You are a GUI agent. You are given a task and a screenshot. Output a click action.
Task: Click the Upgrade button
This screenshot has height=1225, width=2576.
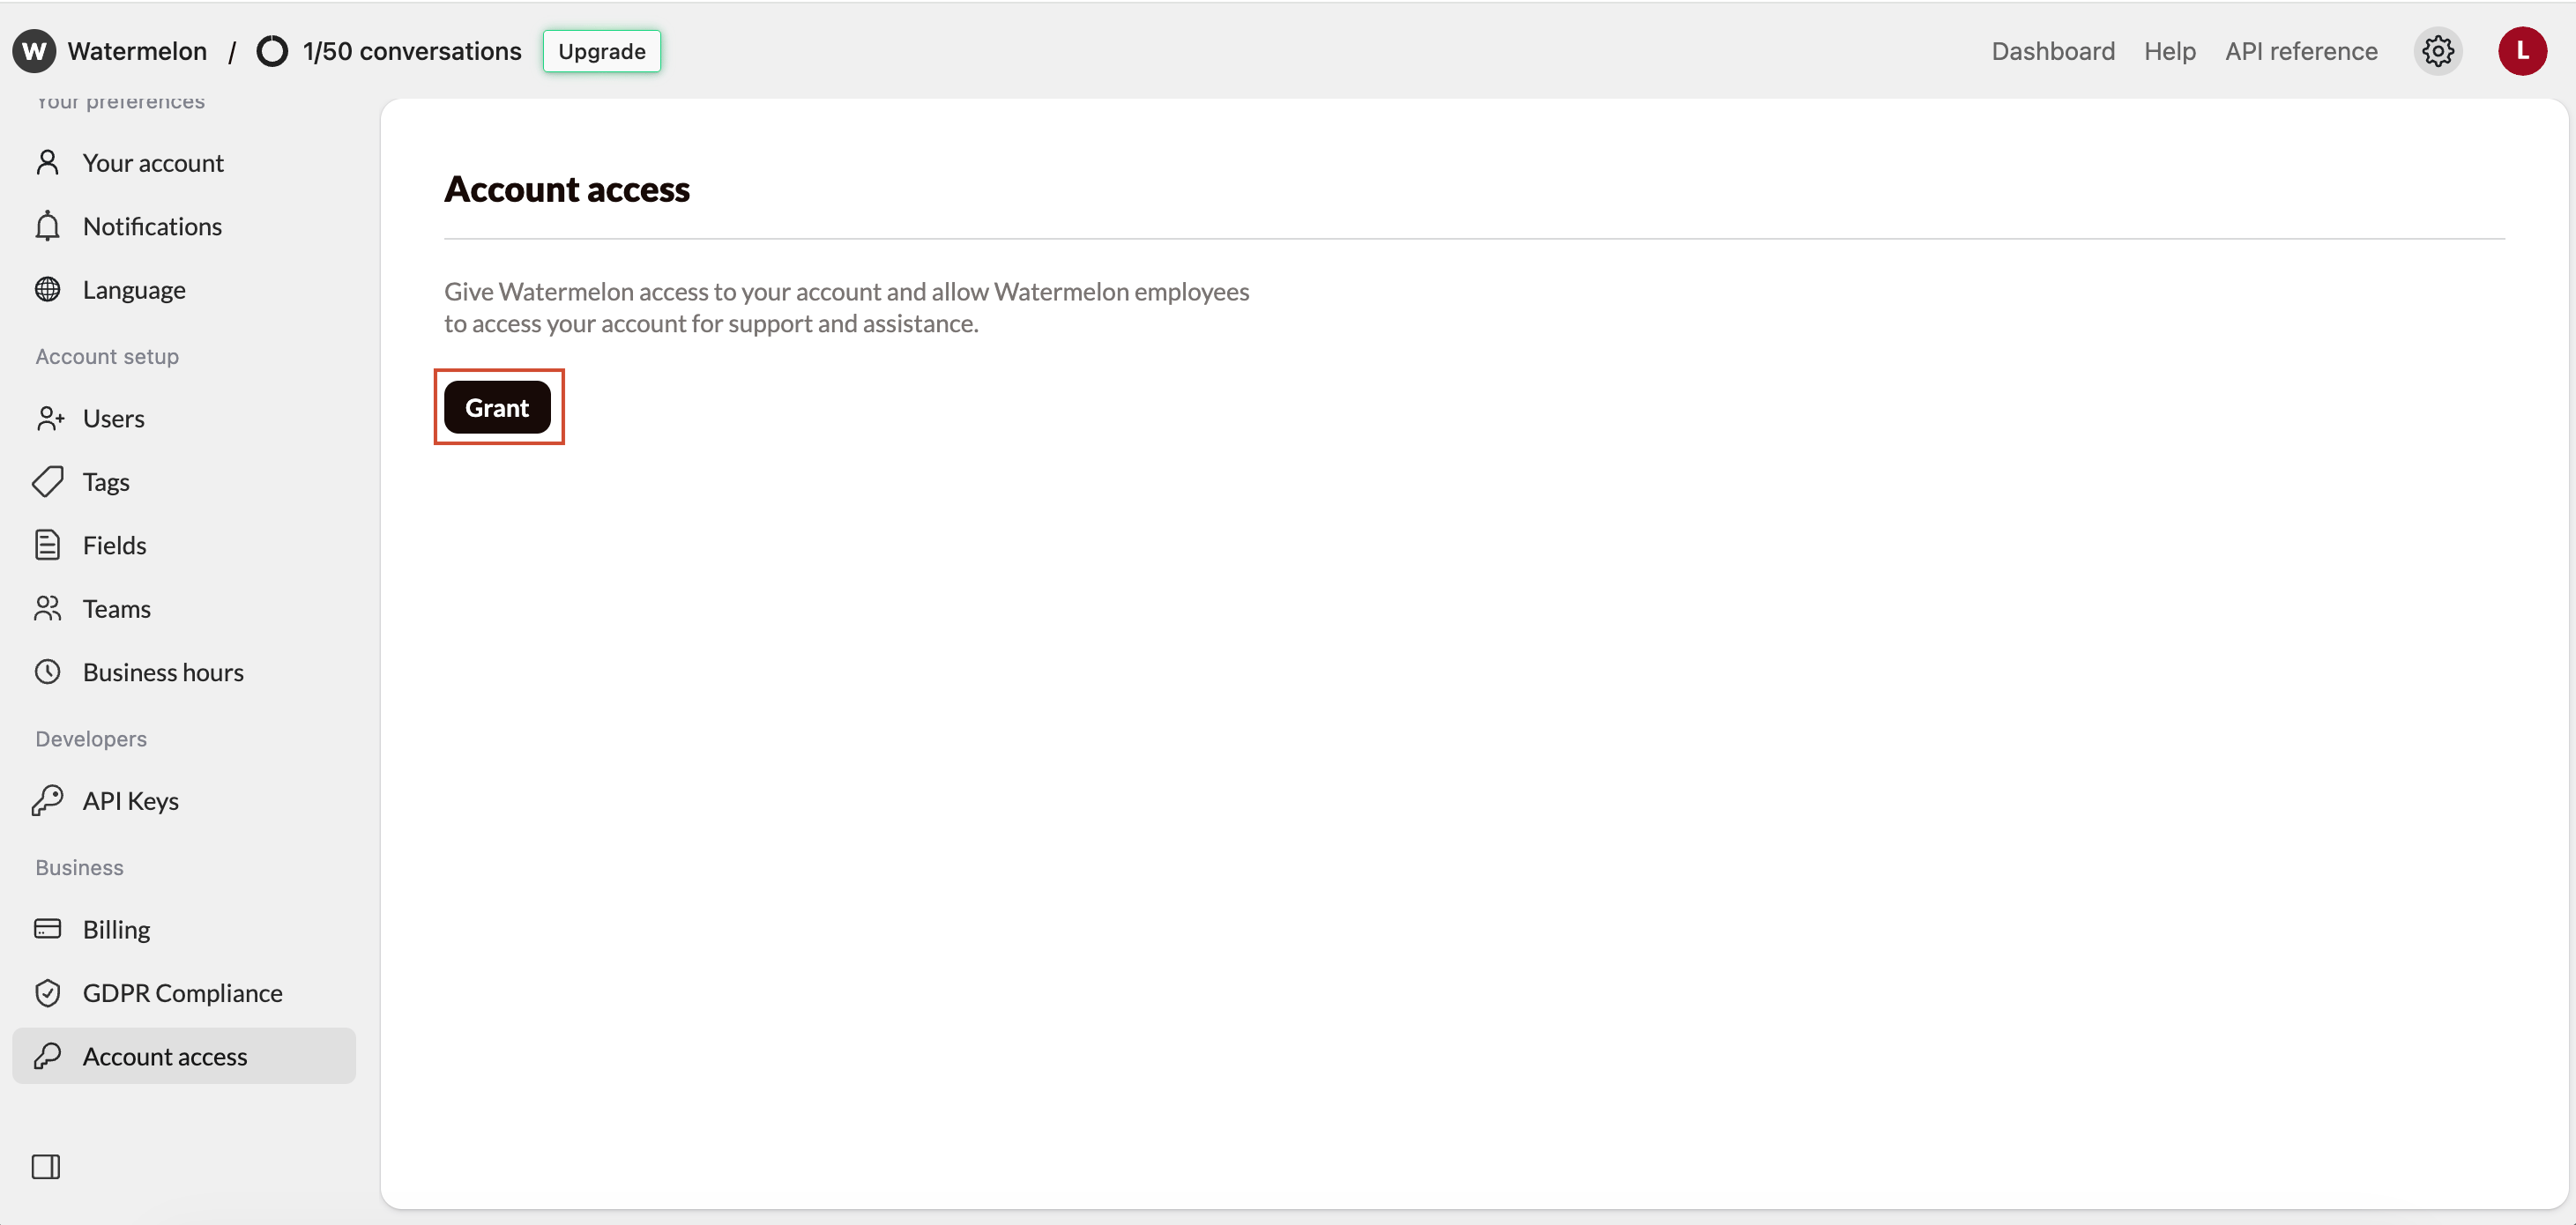click(x=602, y=51)
